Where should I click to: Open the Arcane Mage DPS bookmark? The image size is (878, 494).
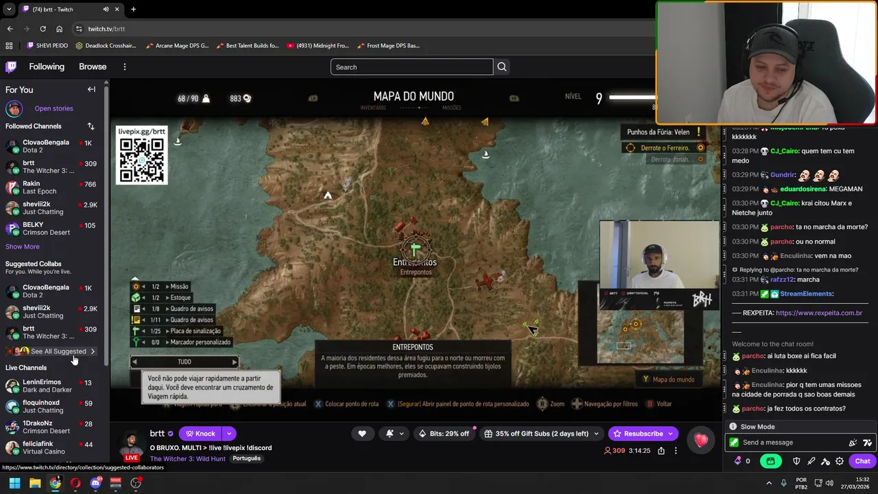[x=176, y=46]
